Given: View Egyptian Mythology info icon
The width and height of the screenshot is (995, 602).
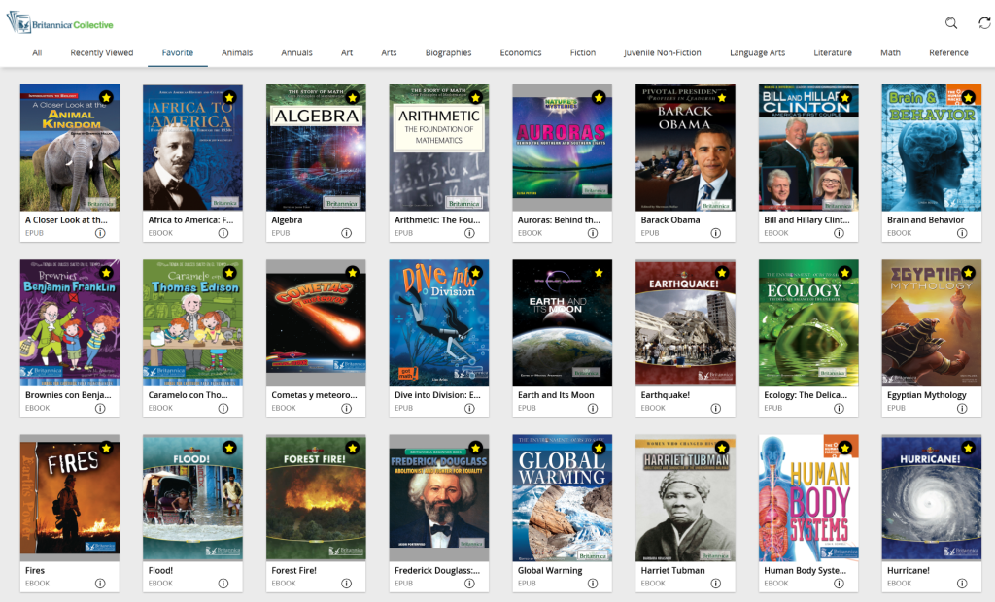Looking at the screenshot, I should (962, 408).
